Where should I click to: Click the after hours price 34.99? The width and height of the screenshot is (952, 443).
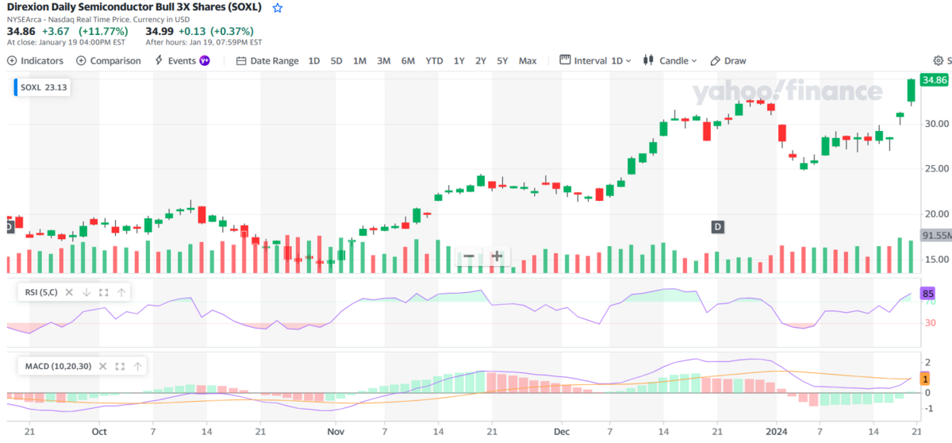159,31
